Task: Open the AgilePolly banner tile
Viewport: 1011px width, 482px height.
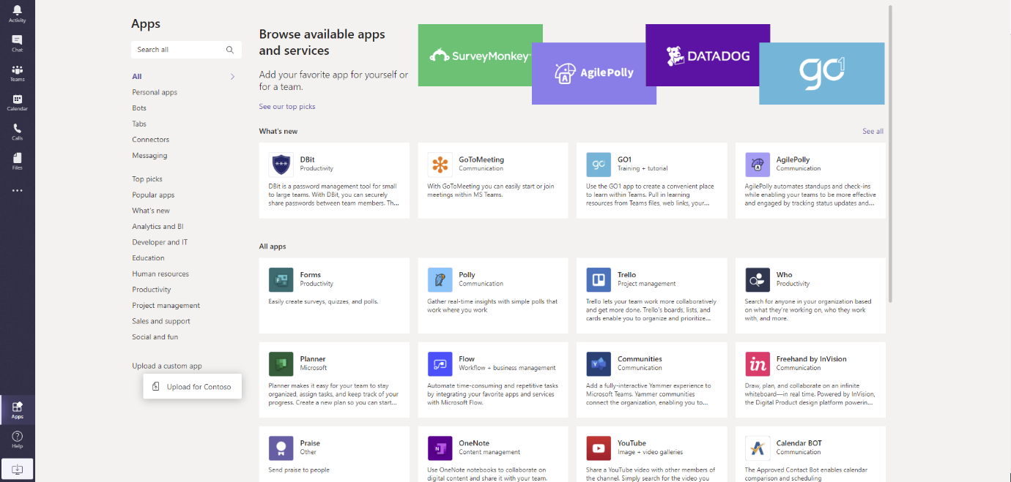Action: click(594, 73)
